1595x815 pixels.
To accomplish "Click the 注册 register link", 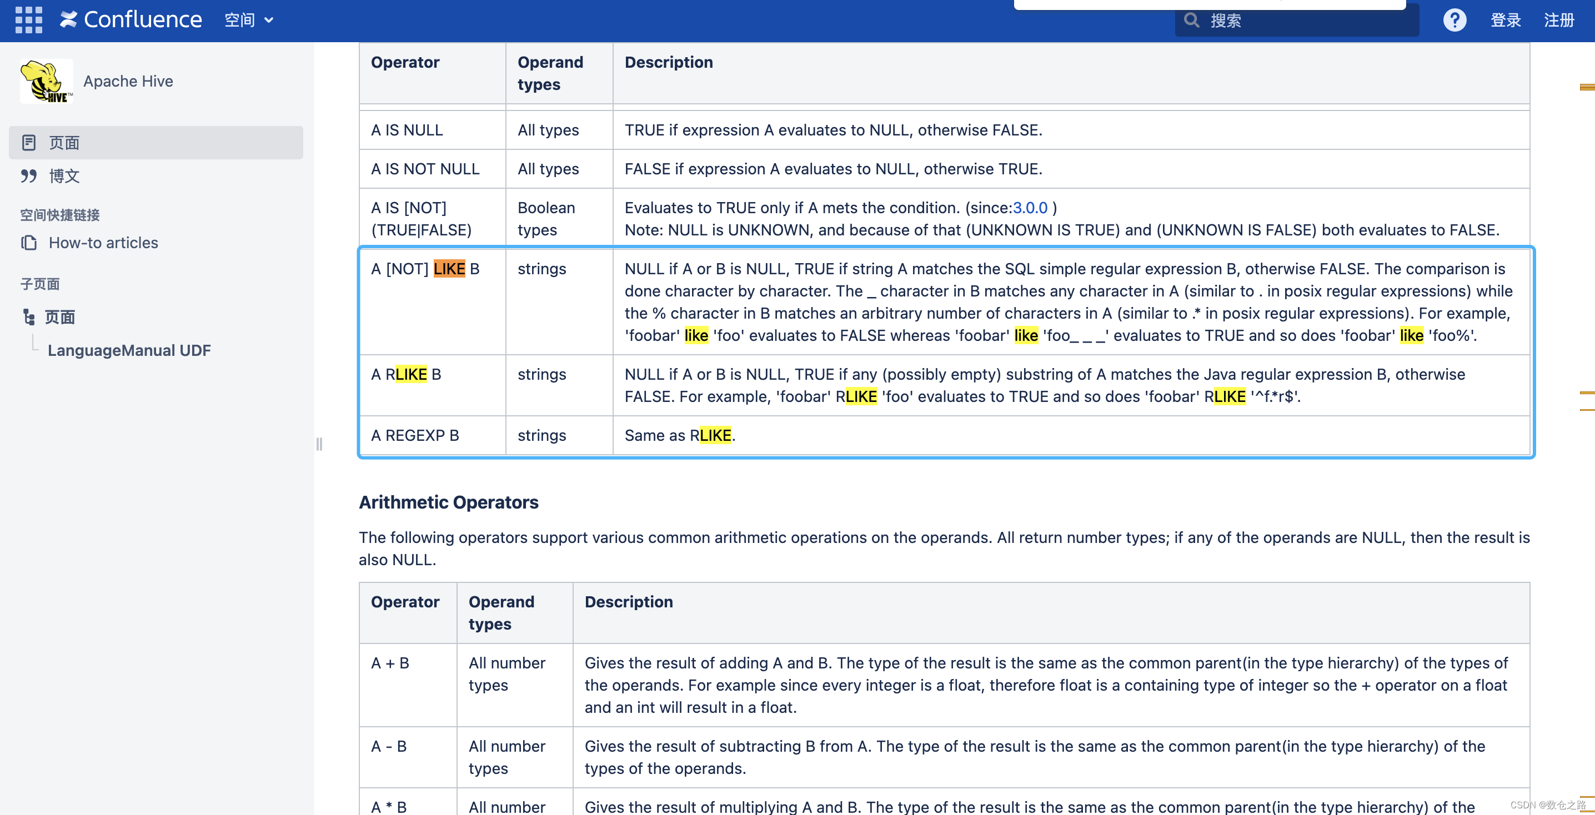I will point(1558,21).
